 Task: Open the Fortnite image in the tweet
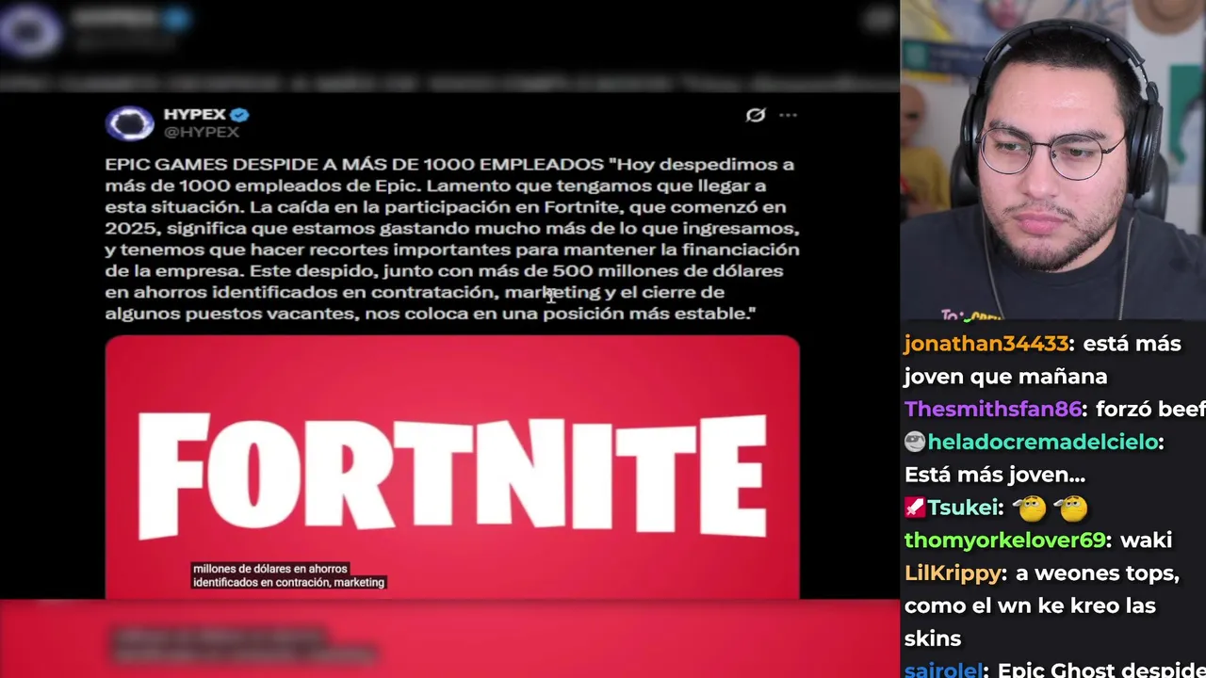point(452,467)
